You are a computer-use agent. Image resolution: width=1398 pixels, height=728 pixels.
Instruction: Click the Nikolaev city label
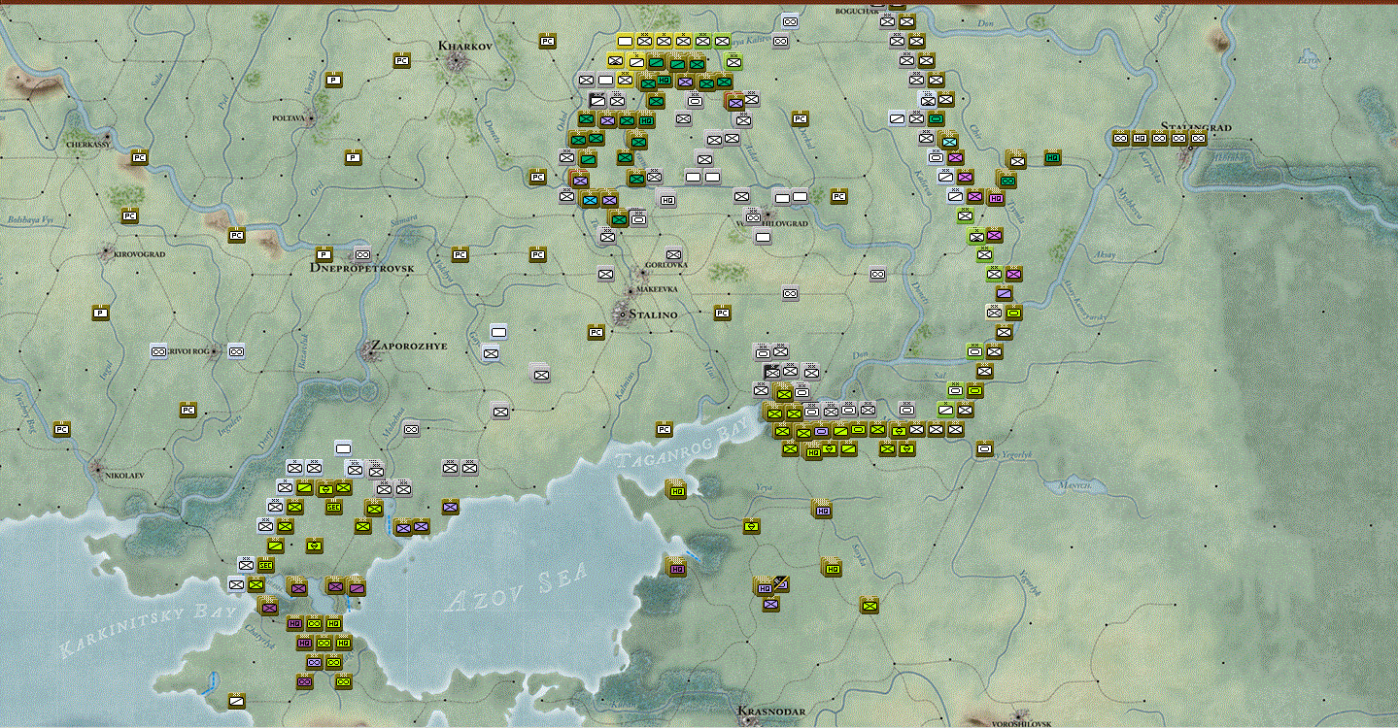pos(122,476)
